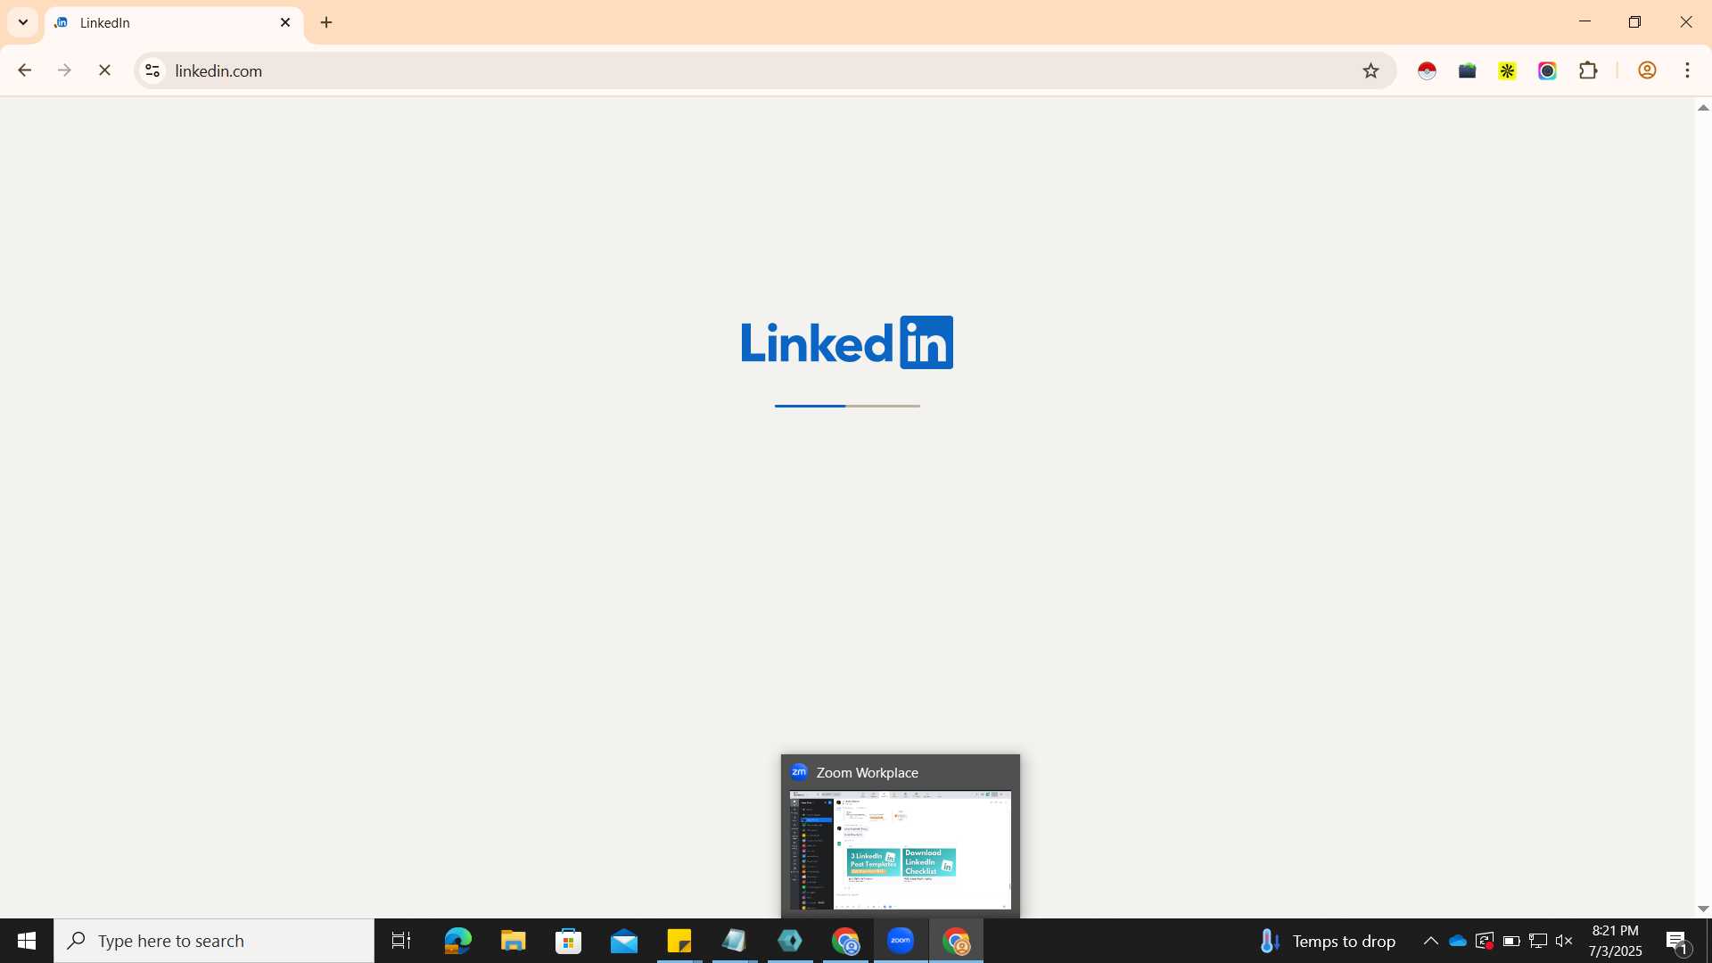Click the taskbar search box
This screenshot has height=963, width=1712.
(214, 941)
